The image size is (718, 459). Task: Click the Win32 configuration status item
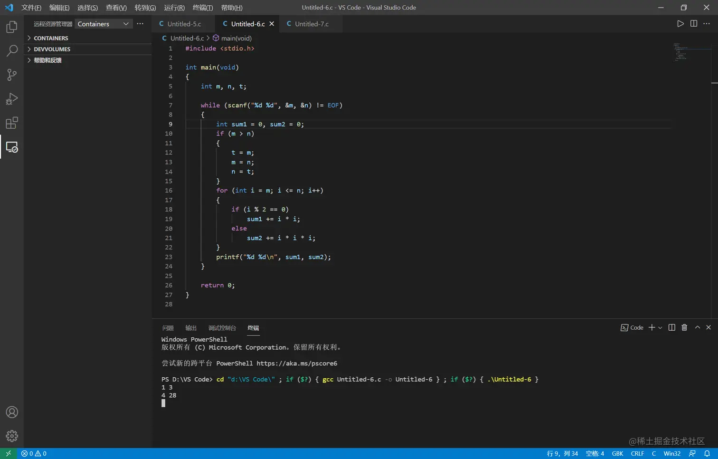672,453
